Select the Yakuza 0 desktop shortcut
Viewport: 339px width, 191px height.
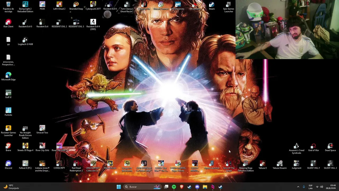tap(263, 165)
